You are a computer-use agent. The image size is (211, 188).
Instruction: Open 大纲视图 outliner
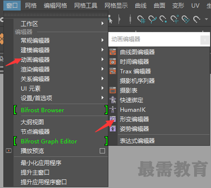coord(61,122)
